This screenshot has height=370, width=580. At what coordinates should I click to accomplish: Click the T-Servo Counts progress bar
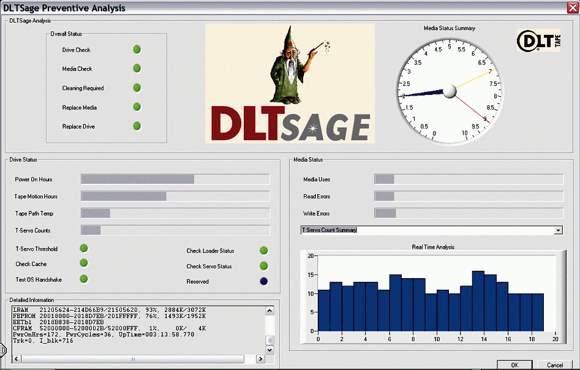pos(175,230)
